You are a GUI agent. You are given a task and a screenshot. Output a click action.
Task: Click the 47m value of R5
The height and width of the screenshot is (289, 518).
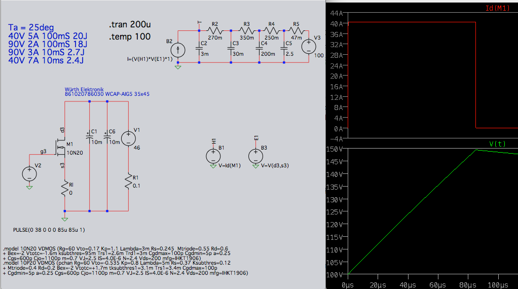pos(297,38)
